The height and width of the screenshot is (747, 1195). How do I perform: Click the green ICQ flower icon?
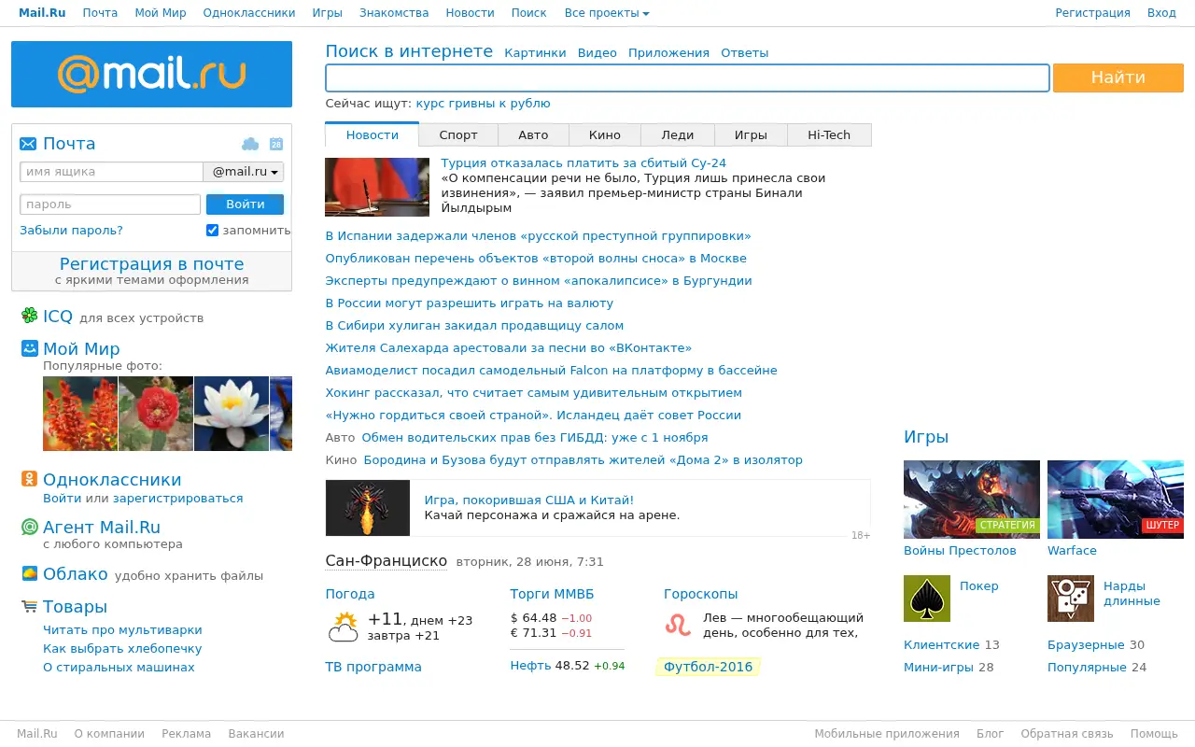30,316
